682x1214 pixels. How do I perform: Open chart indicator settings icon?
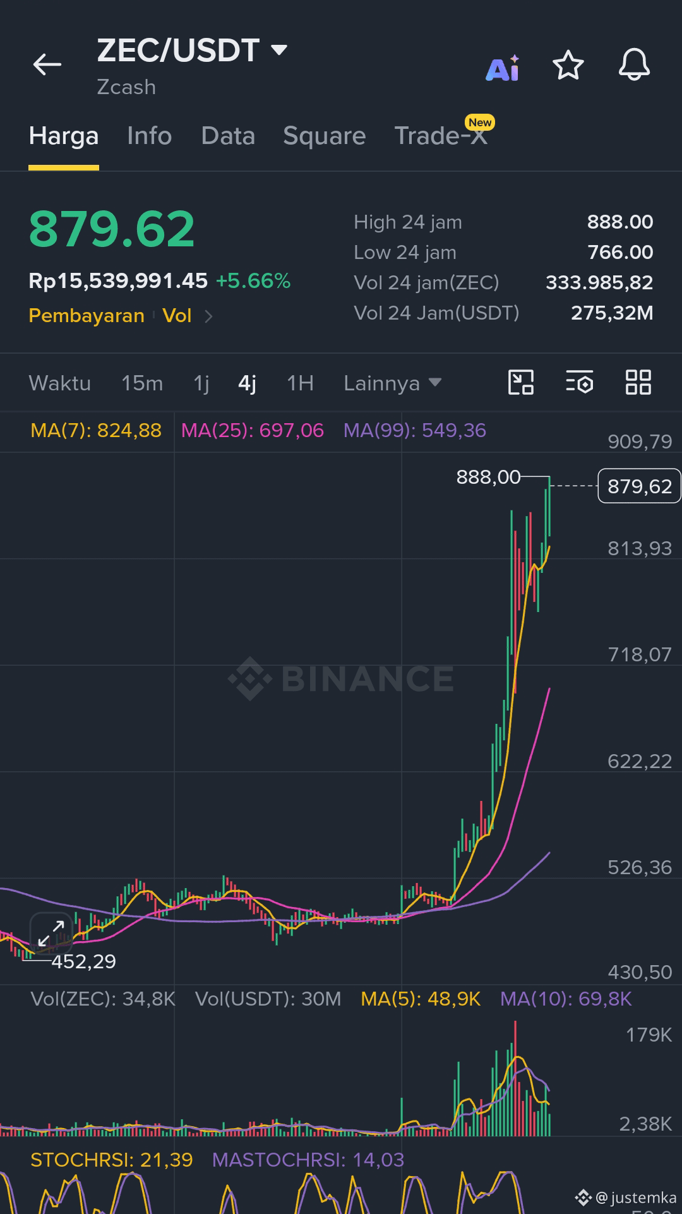click(580, 382)
